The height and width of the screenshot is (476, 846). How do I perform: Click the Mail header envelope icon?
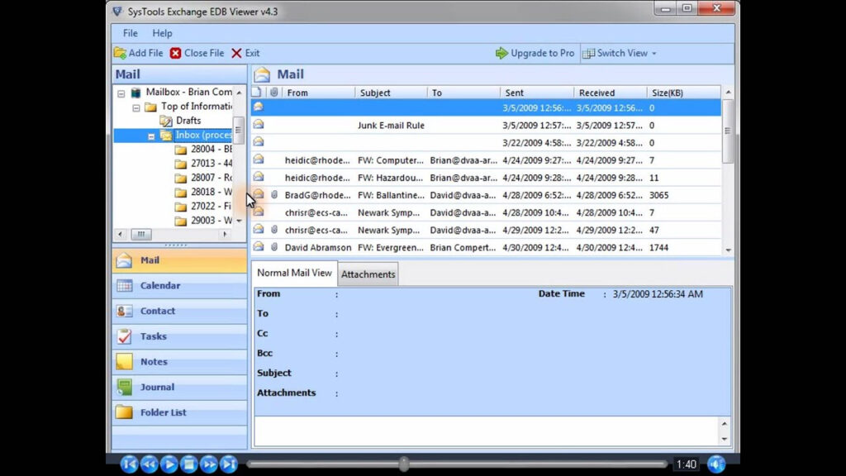(262, 74)
